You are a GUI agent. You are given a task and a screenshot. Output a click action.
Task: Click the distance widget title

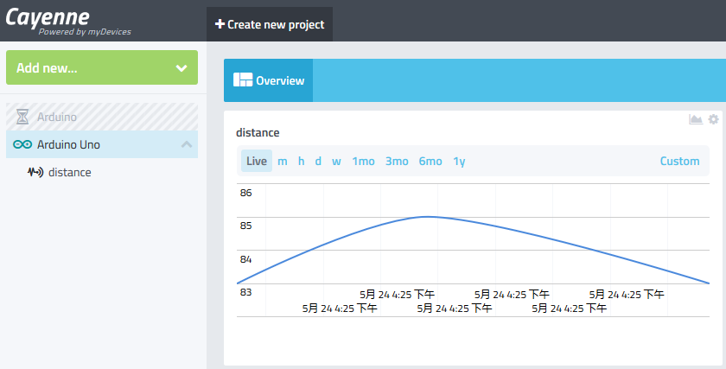[x=258, y=132]
